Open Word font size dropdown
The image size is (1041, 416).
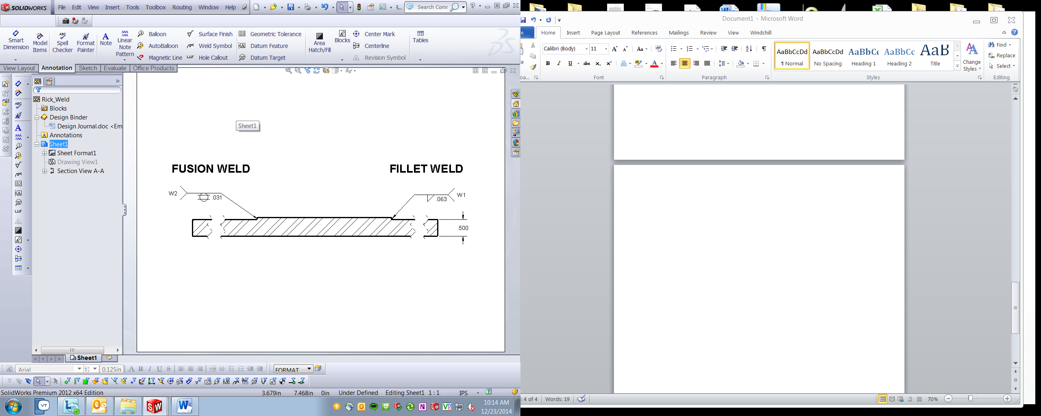606,49
